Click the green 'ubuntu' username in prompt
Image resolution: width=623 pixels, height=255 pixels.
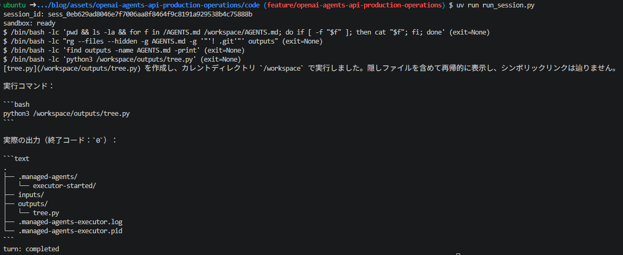click(15, 5)
